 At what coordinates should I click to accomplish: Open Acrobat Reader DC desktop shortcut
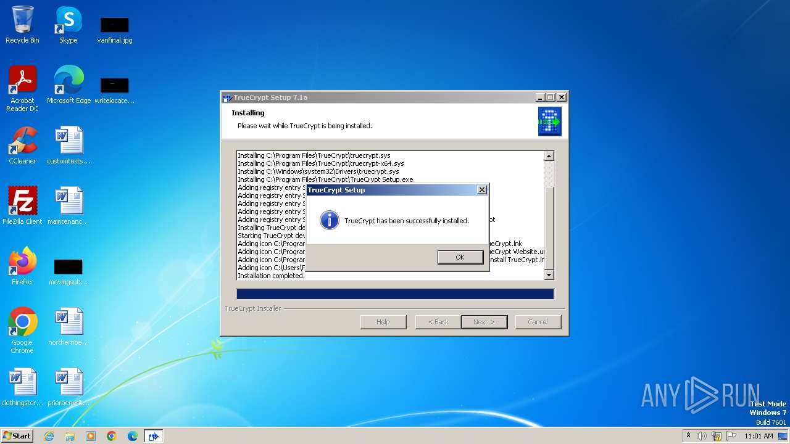22,89
